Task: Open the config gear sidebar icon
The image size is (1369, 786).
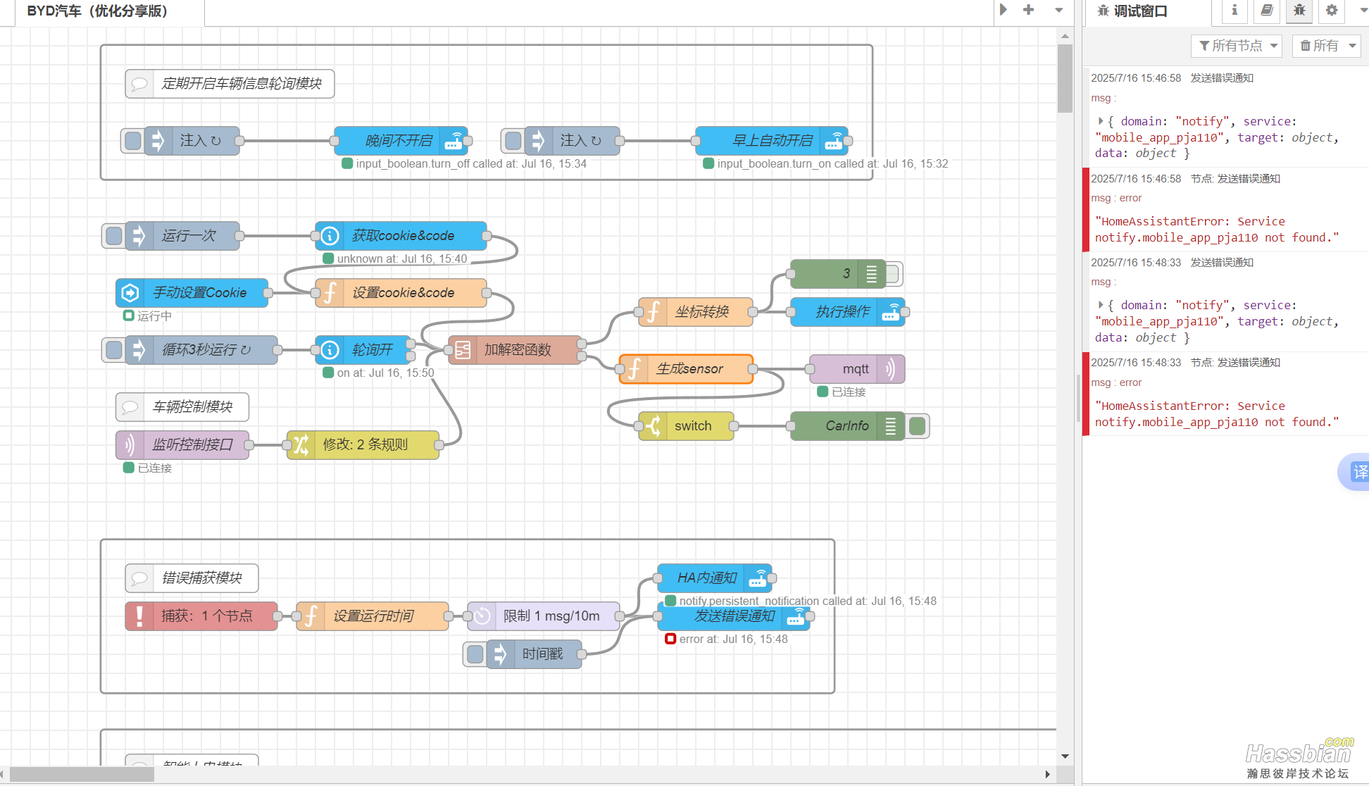Action: (1332, 11)
